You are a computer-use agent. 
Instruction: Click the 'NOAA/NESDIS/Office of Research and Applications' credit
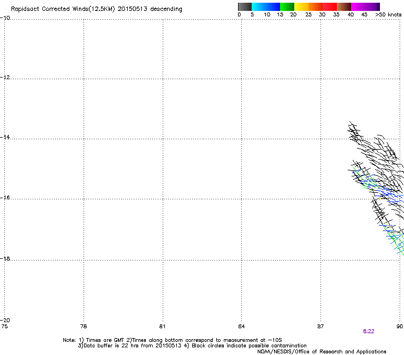(322, 352)
